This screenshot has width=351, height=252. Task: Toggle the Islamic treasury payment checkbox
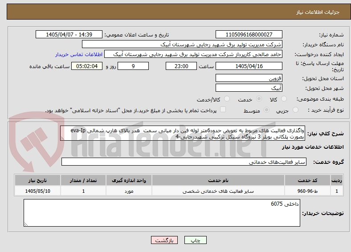pyautogui.click(x=223, y=110)
